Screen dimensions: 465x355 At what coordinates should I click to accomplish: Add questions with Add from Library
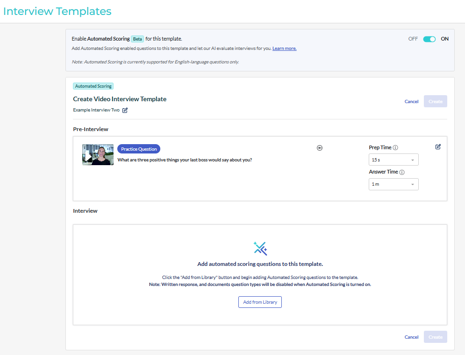(x=260, y=302)
